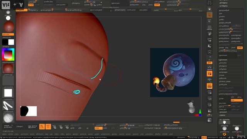Expand the ClayPolish section
The height and width of the screenshot is (139, 247).
(223, 69)
